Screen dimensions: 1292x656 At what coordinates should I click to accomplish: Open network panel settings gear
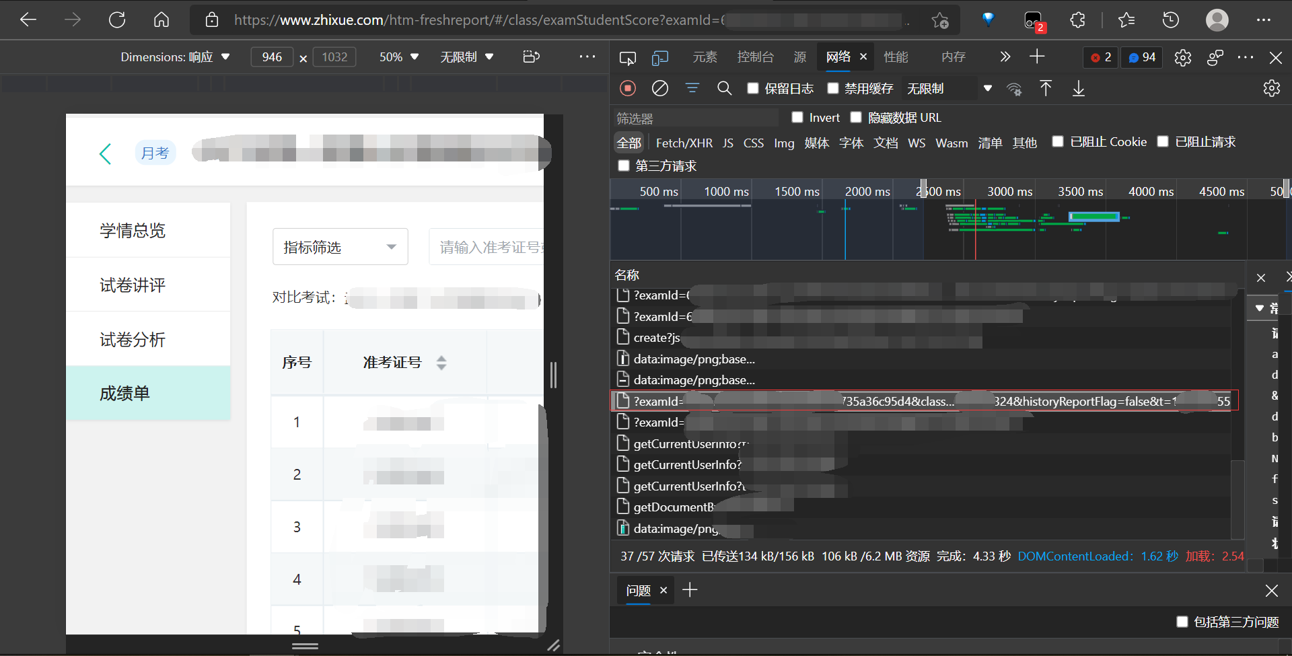coord(1271,88)
